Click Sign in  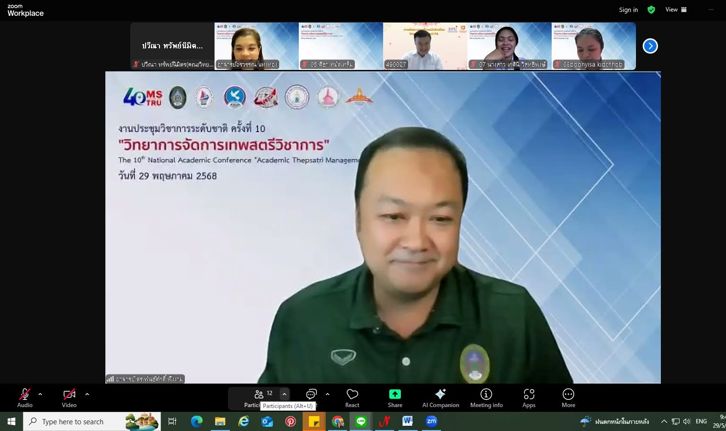click(x=628, y=10)
